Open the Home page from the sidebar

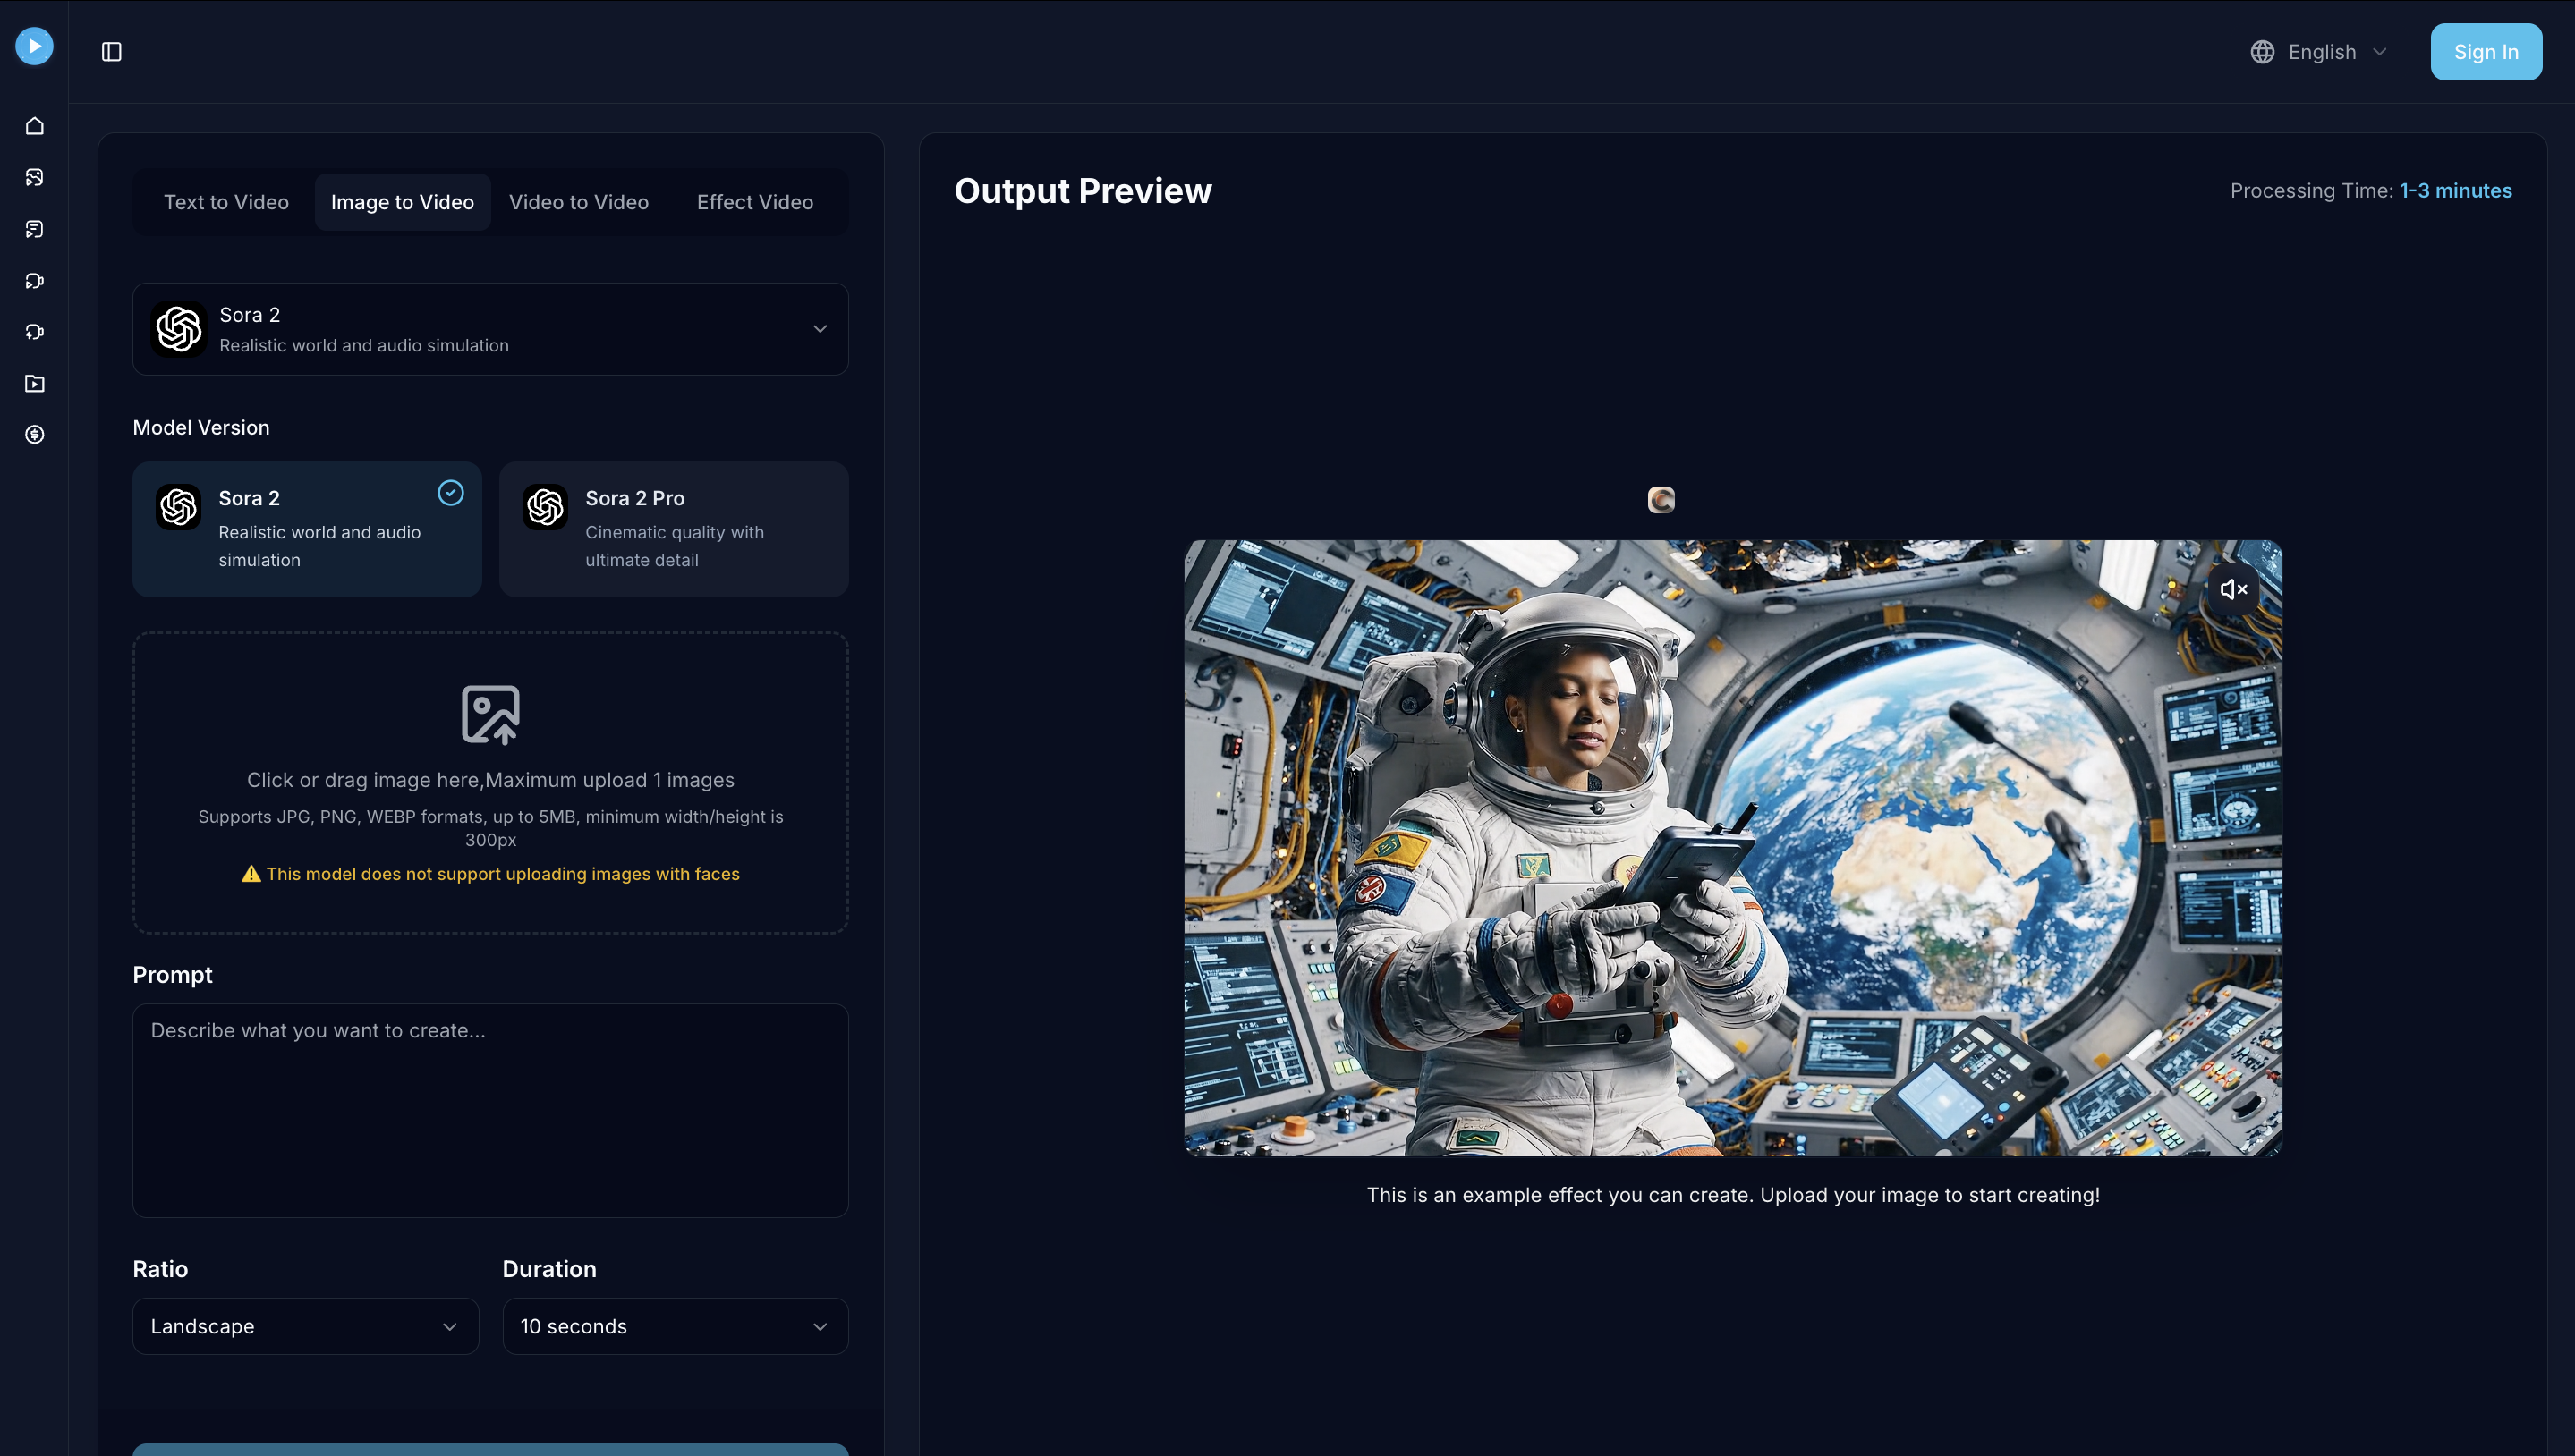click(34, 126)
